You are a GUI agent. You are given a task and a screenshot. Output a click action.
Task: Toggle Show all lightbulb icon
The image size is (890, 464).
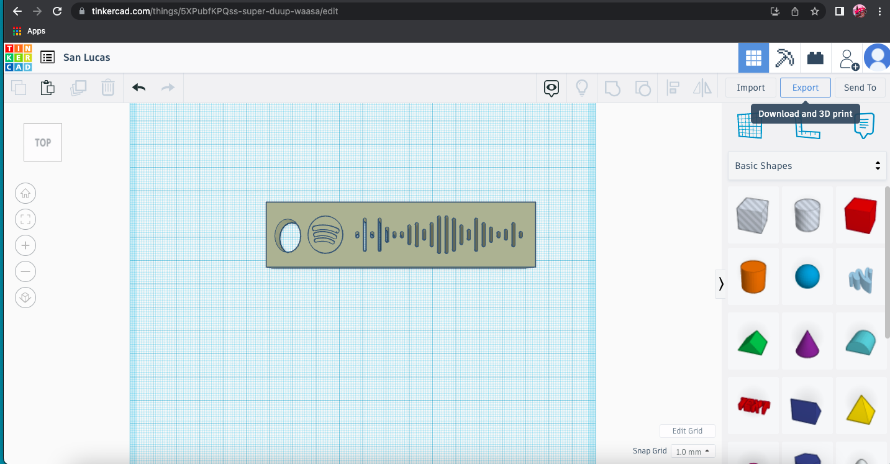(582, 88)
